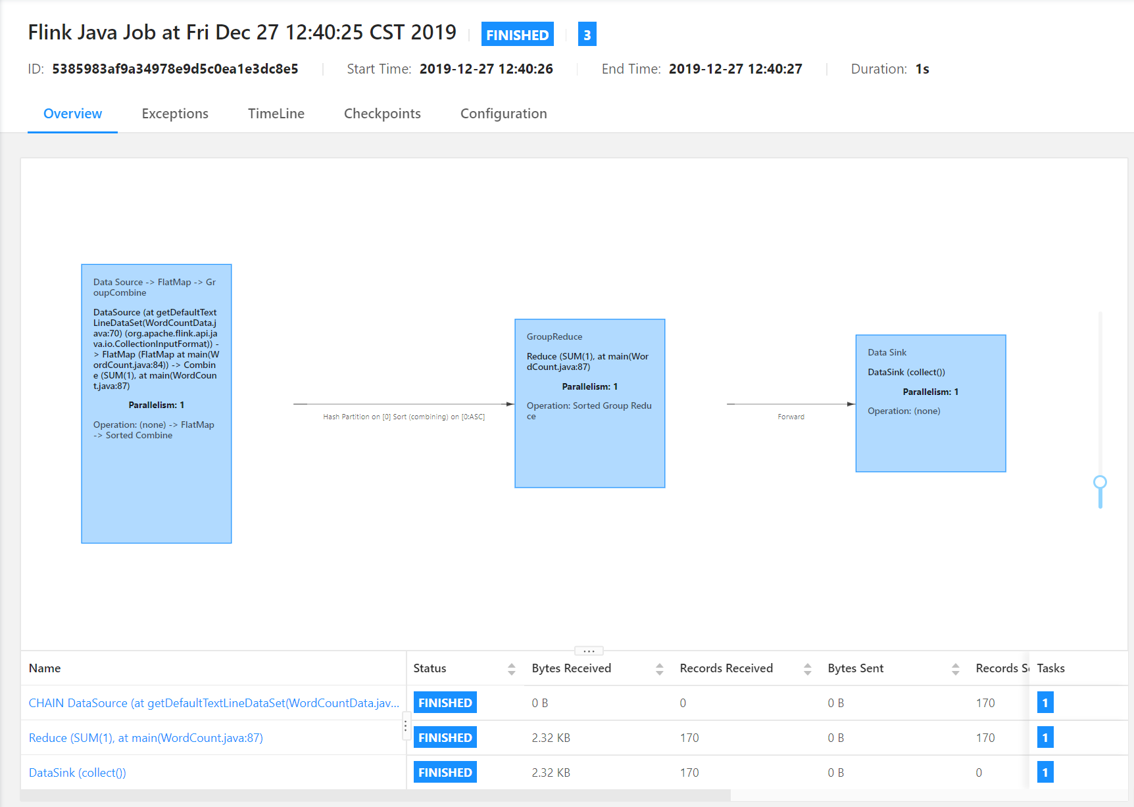This screenshot has width=1134, height=807.
Task: Open the Reduce (SUM(1)) vertex details link
Action: click(145, 737)
